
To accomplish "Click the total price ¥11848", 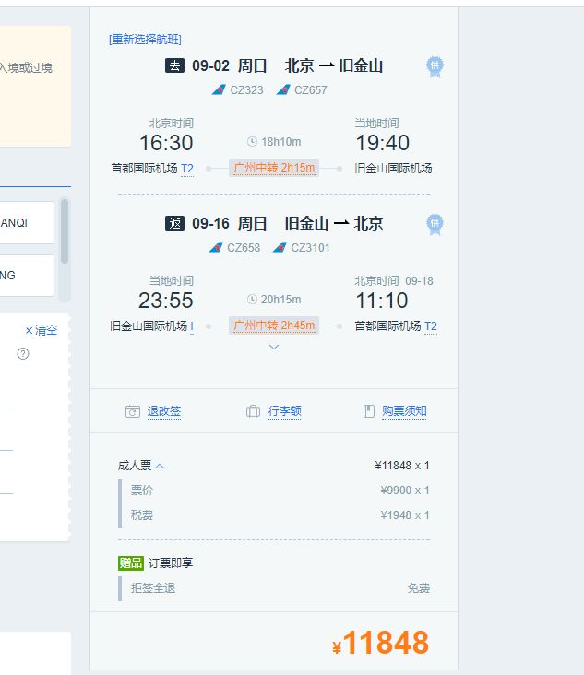I will tap(381, 643).
